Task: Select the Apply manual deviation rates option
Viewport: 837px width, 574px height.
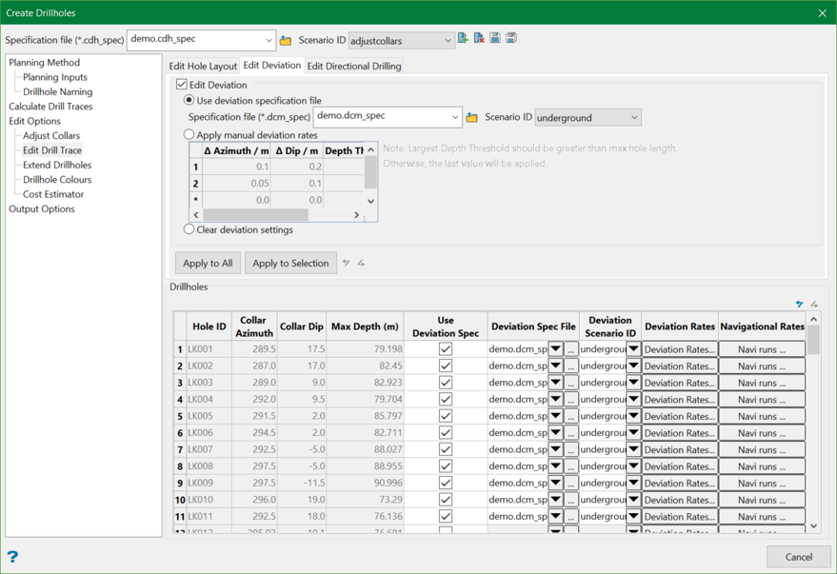Action: click(x=189, y=135)
